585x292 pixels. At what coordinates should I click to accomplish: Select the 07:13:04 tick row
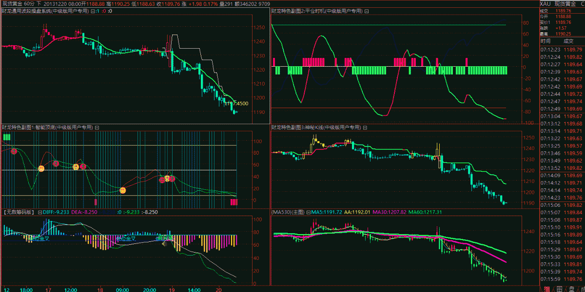tap(562, 116)
